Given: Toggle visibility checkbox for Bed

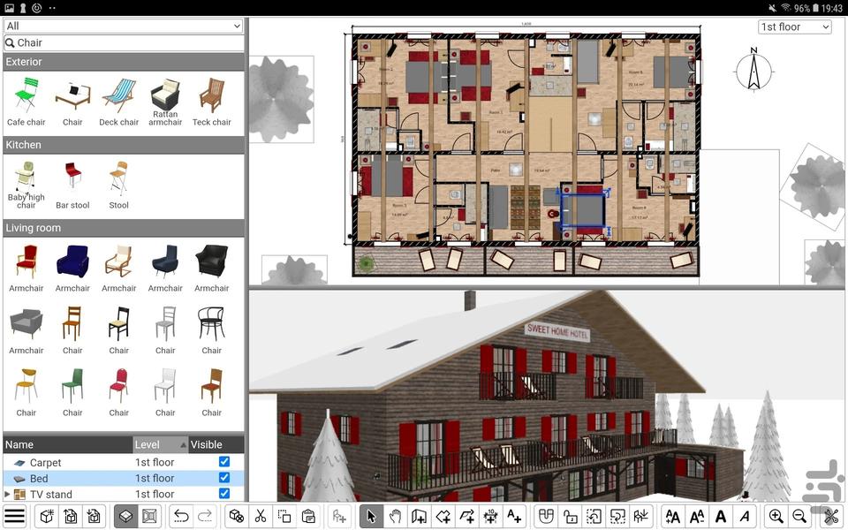Looking at the screenshot, I should click(224, 478).
